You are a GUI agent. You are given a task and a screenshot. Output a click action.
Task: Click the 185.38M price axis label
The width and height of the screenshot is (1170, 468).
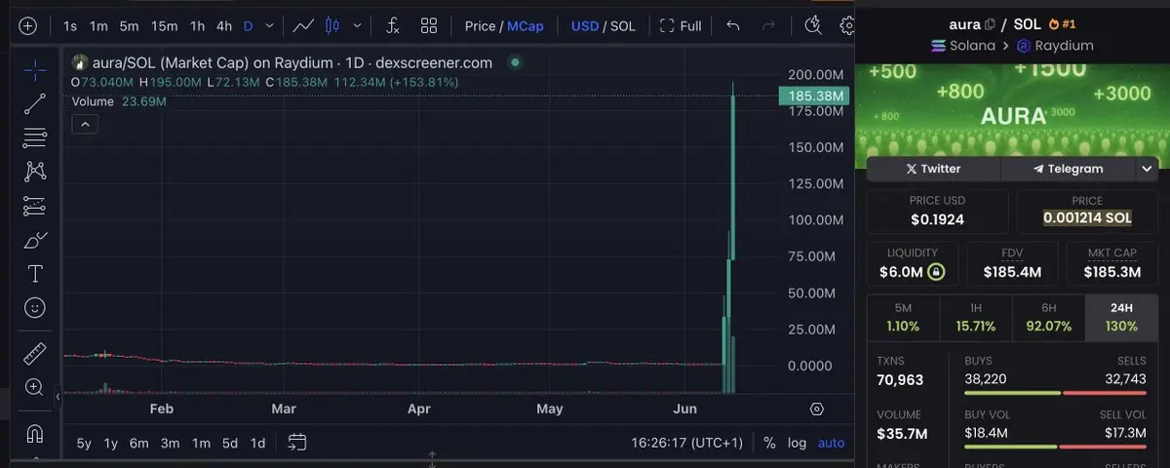[813, 96]
